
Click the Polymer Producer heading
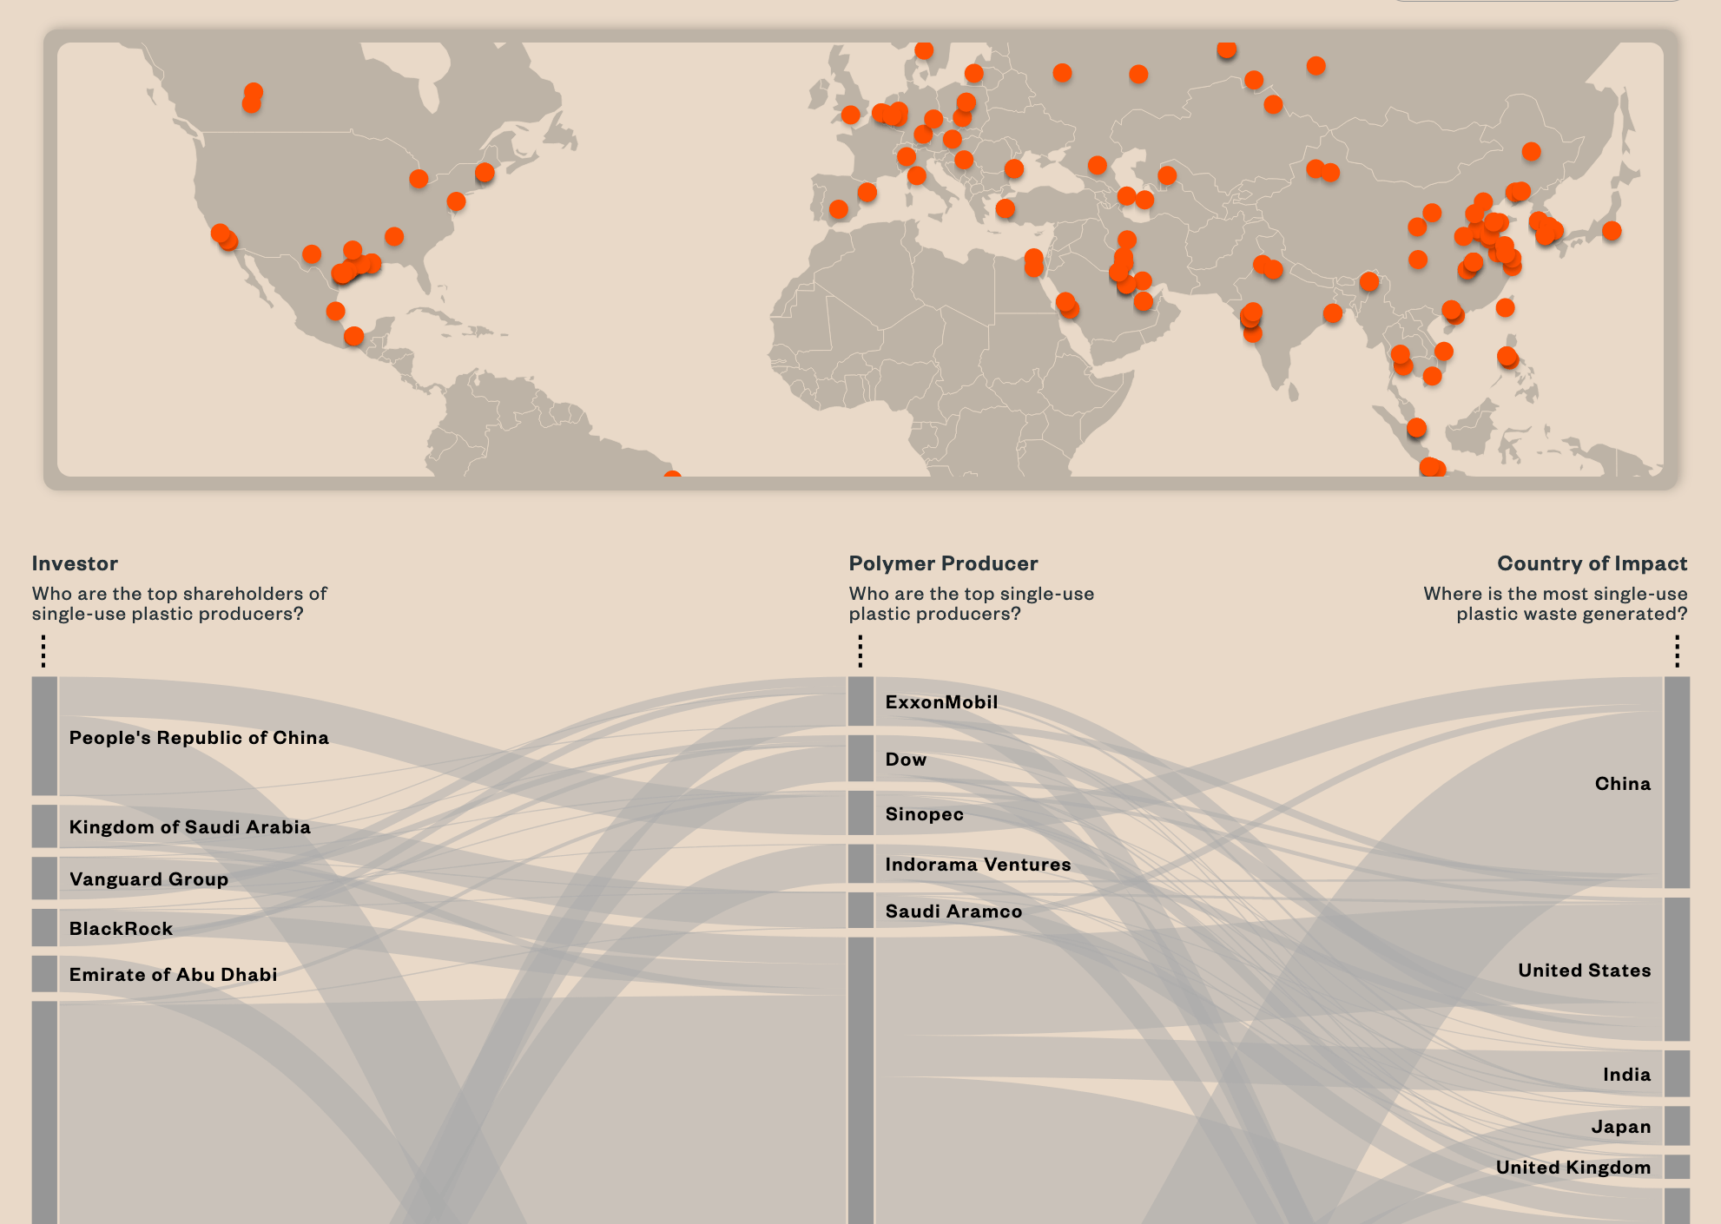coord(943,563)
